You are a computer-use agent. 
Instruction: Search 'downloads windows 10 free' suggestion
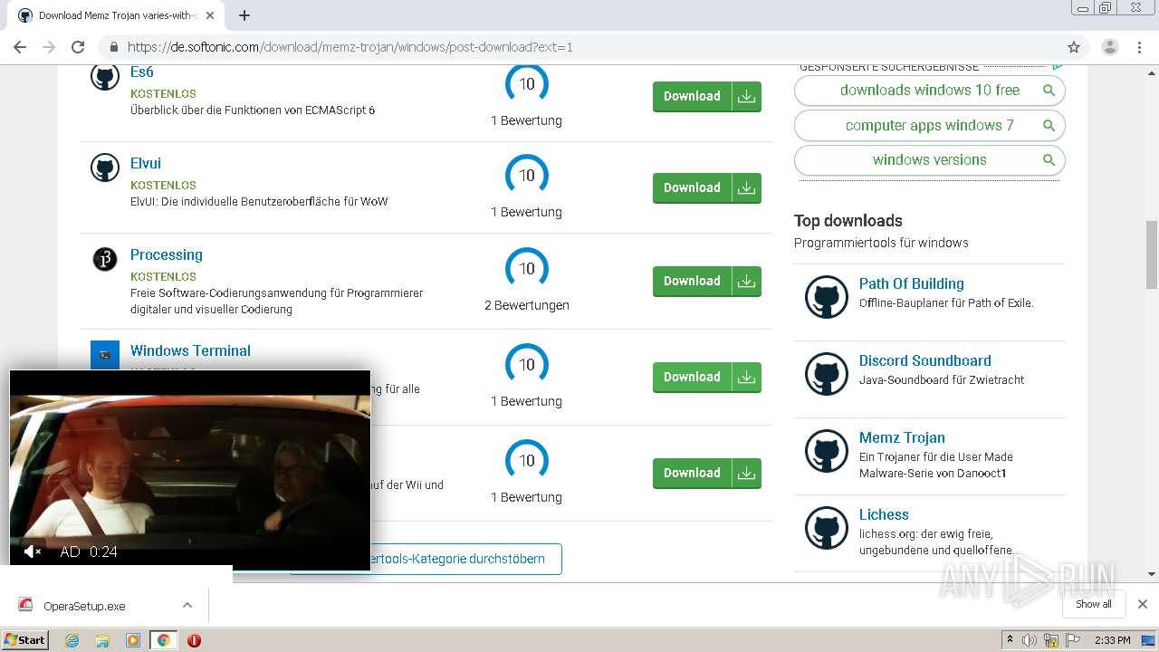(929, 90)
